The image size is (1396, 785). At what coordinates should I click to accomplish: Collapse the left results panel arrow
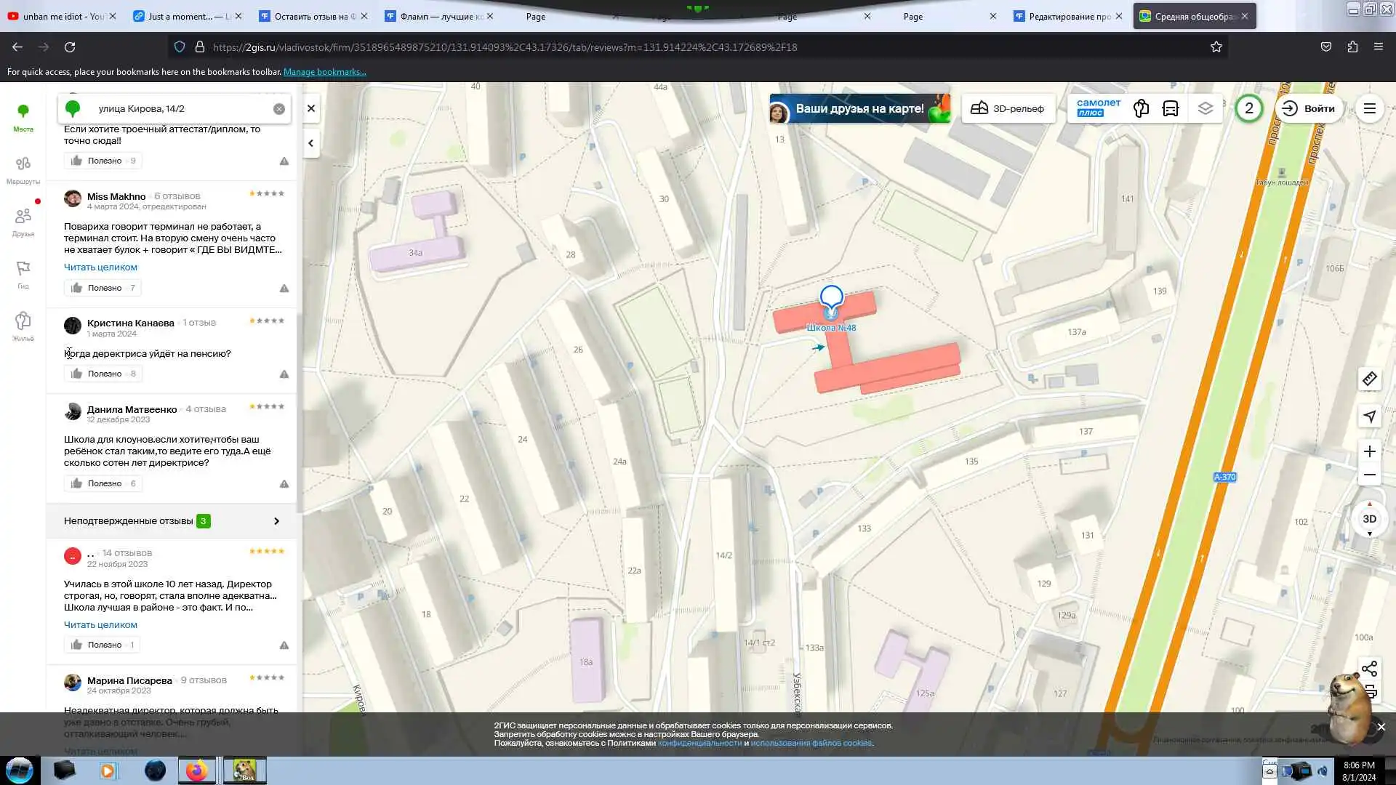(311, 143)
